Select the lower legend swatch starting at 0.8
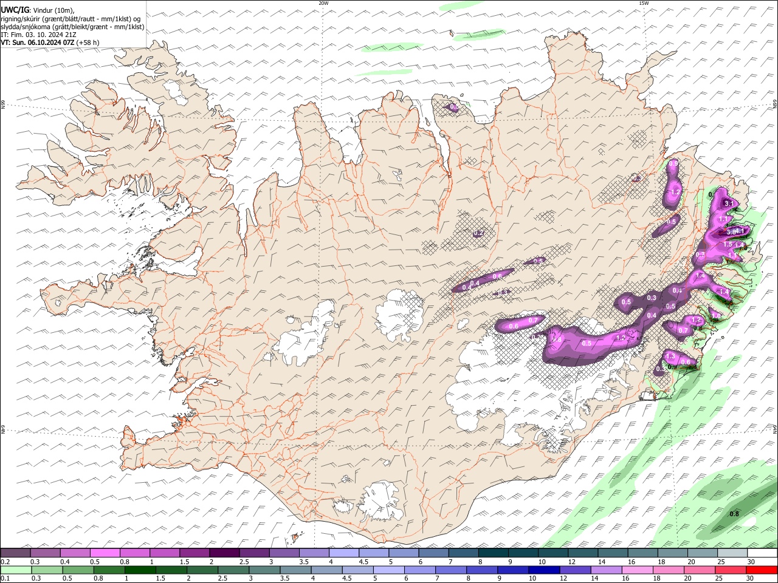The image size is (778, 583). pos(109,570)
